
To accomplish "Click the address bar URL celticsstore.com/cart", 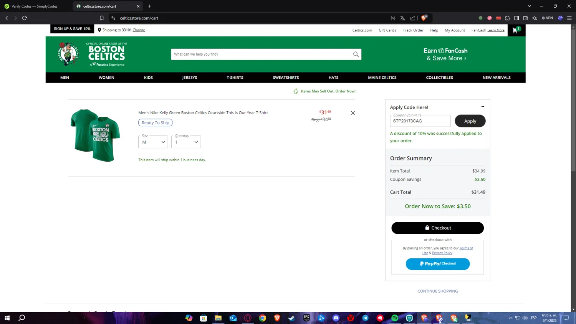I will tap(139, 18).
